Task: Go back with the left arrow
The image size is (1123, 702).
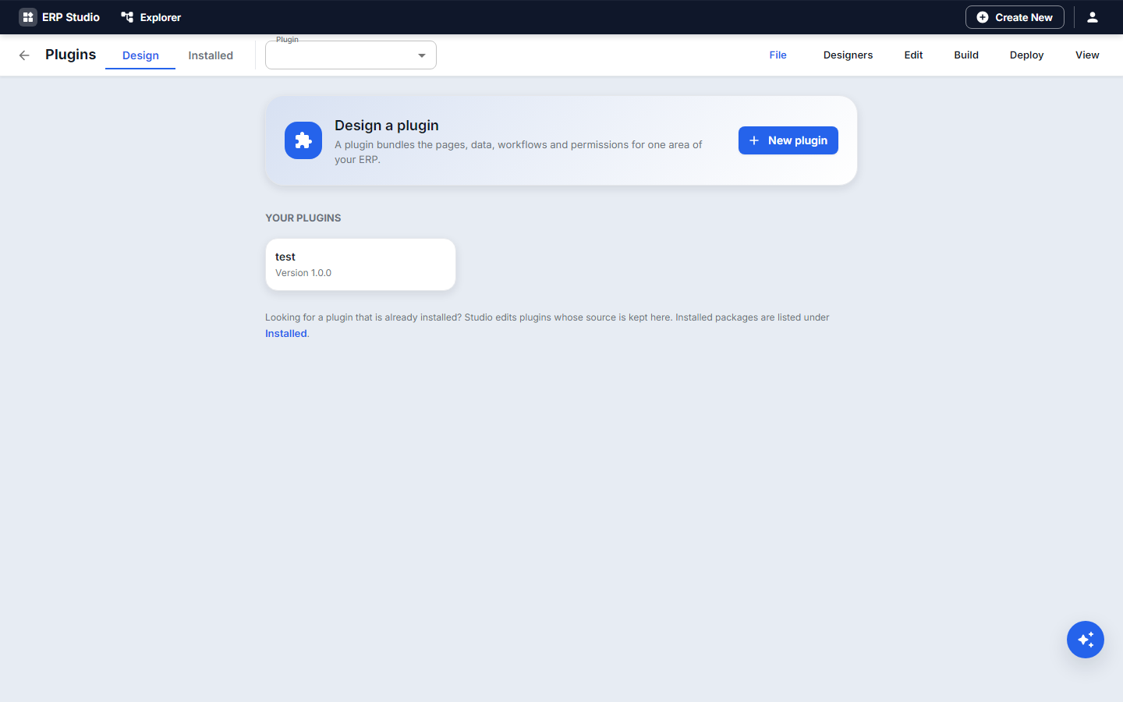Action: (x=24, y=55)
